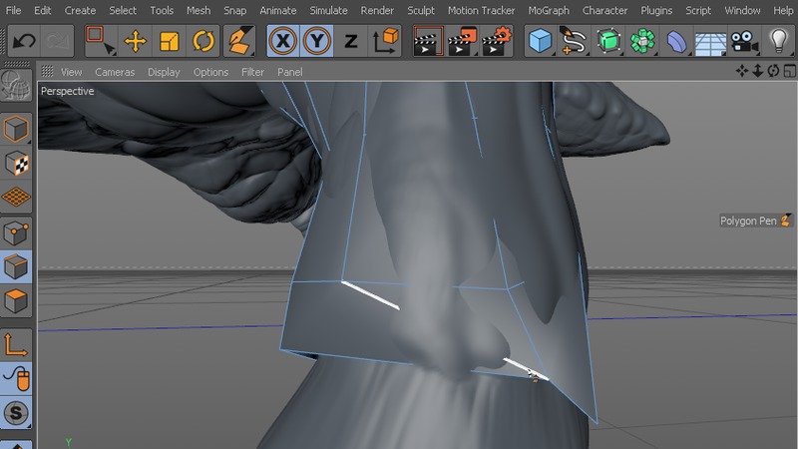Switch to Polygons mode

tap(16, 300)
